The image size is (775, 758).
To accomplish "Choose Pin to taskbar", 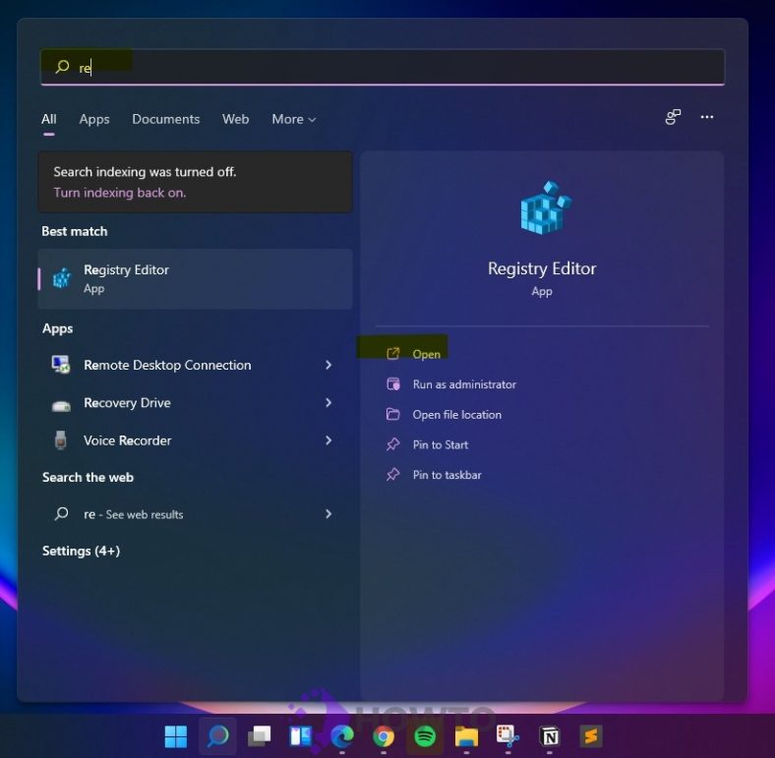I will pyautogui.click(x=447, y=475).
